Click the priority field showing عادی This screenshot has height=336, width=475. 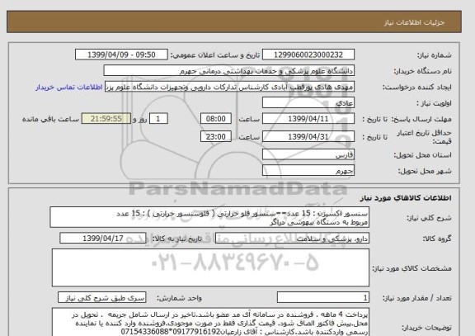pyautogui.click(x=308, y=103)
